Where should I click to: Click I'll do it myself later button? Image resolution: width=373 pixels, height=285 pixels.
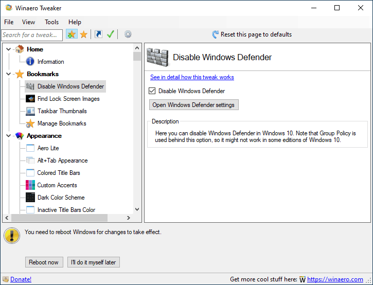pos(94,262)
